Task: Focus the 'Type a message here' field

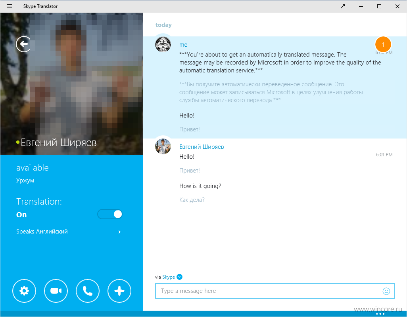Action: tap(275, 291)
